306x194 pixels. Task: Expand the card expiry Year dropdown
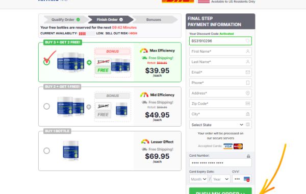point(221,179)
